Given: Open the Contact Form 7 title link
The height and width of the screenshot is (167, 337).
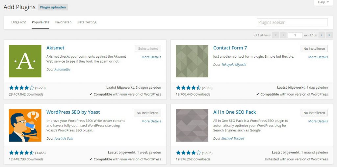Looking at the screenshot, I should pyautogui.click(x=230, y=48).
